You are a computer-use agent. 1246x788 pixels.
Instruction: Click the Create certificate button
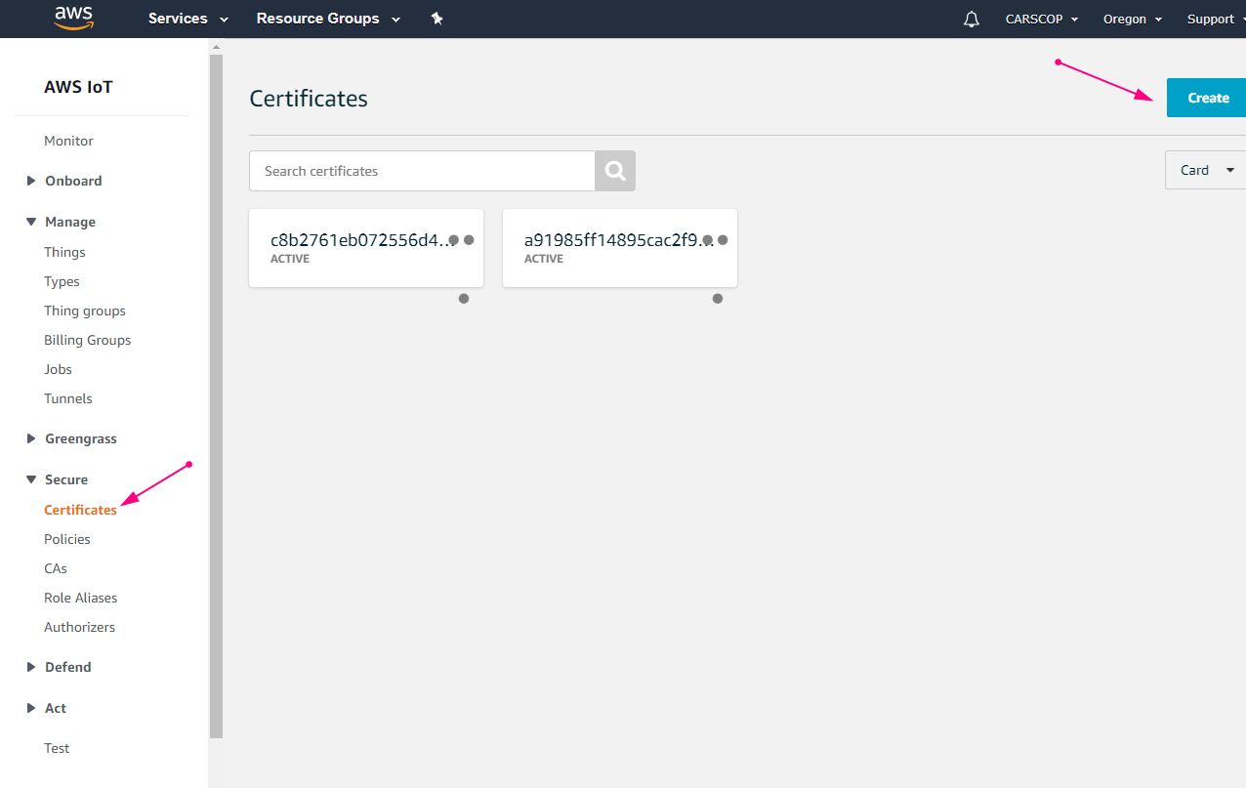tap(1207, 98)
